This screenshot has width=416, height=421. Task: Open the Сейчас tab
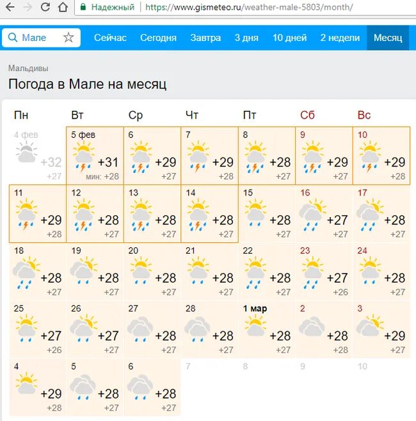[110, 38]
